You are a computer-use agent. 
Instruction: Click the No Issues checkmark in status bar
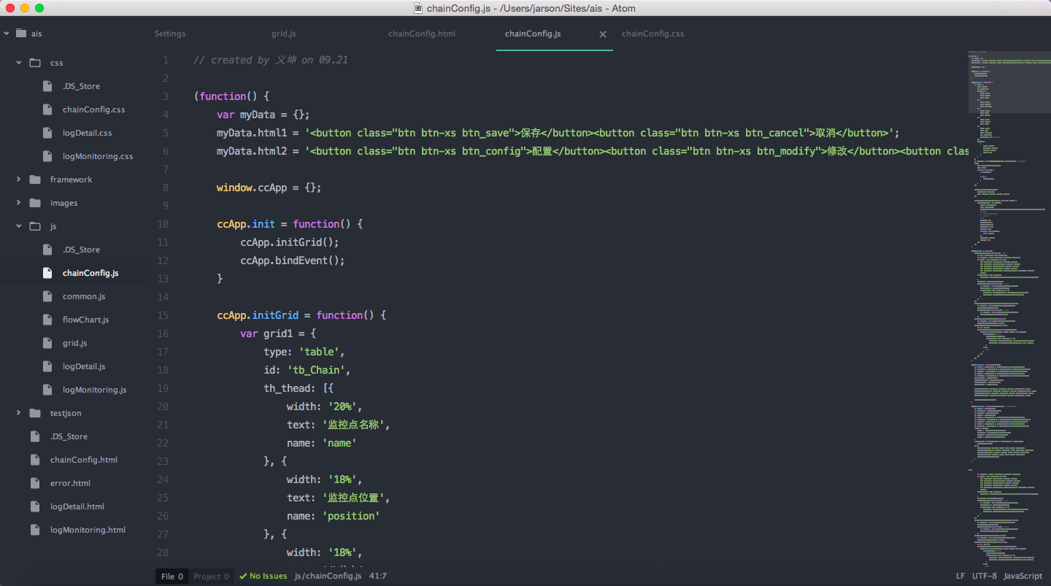263,576
